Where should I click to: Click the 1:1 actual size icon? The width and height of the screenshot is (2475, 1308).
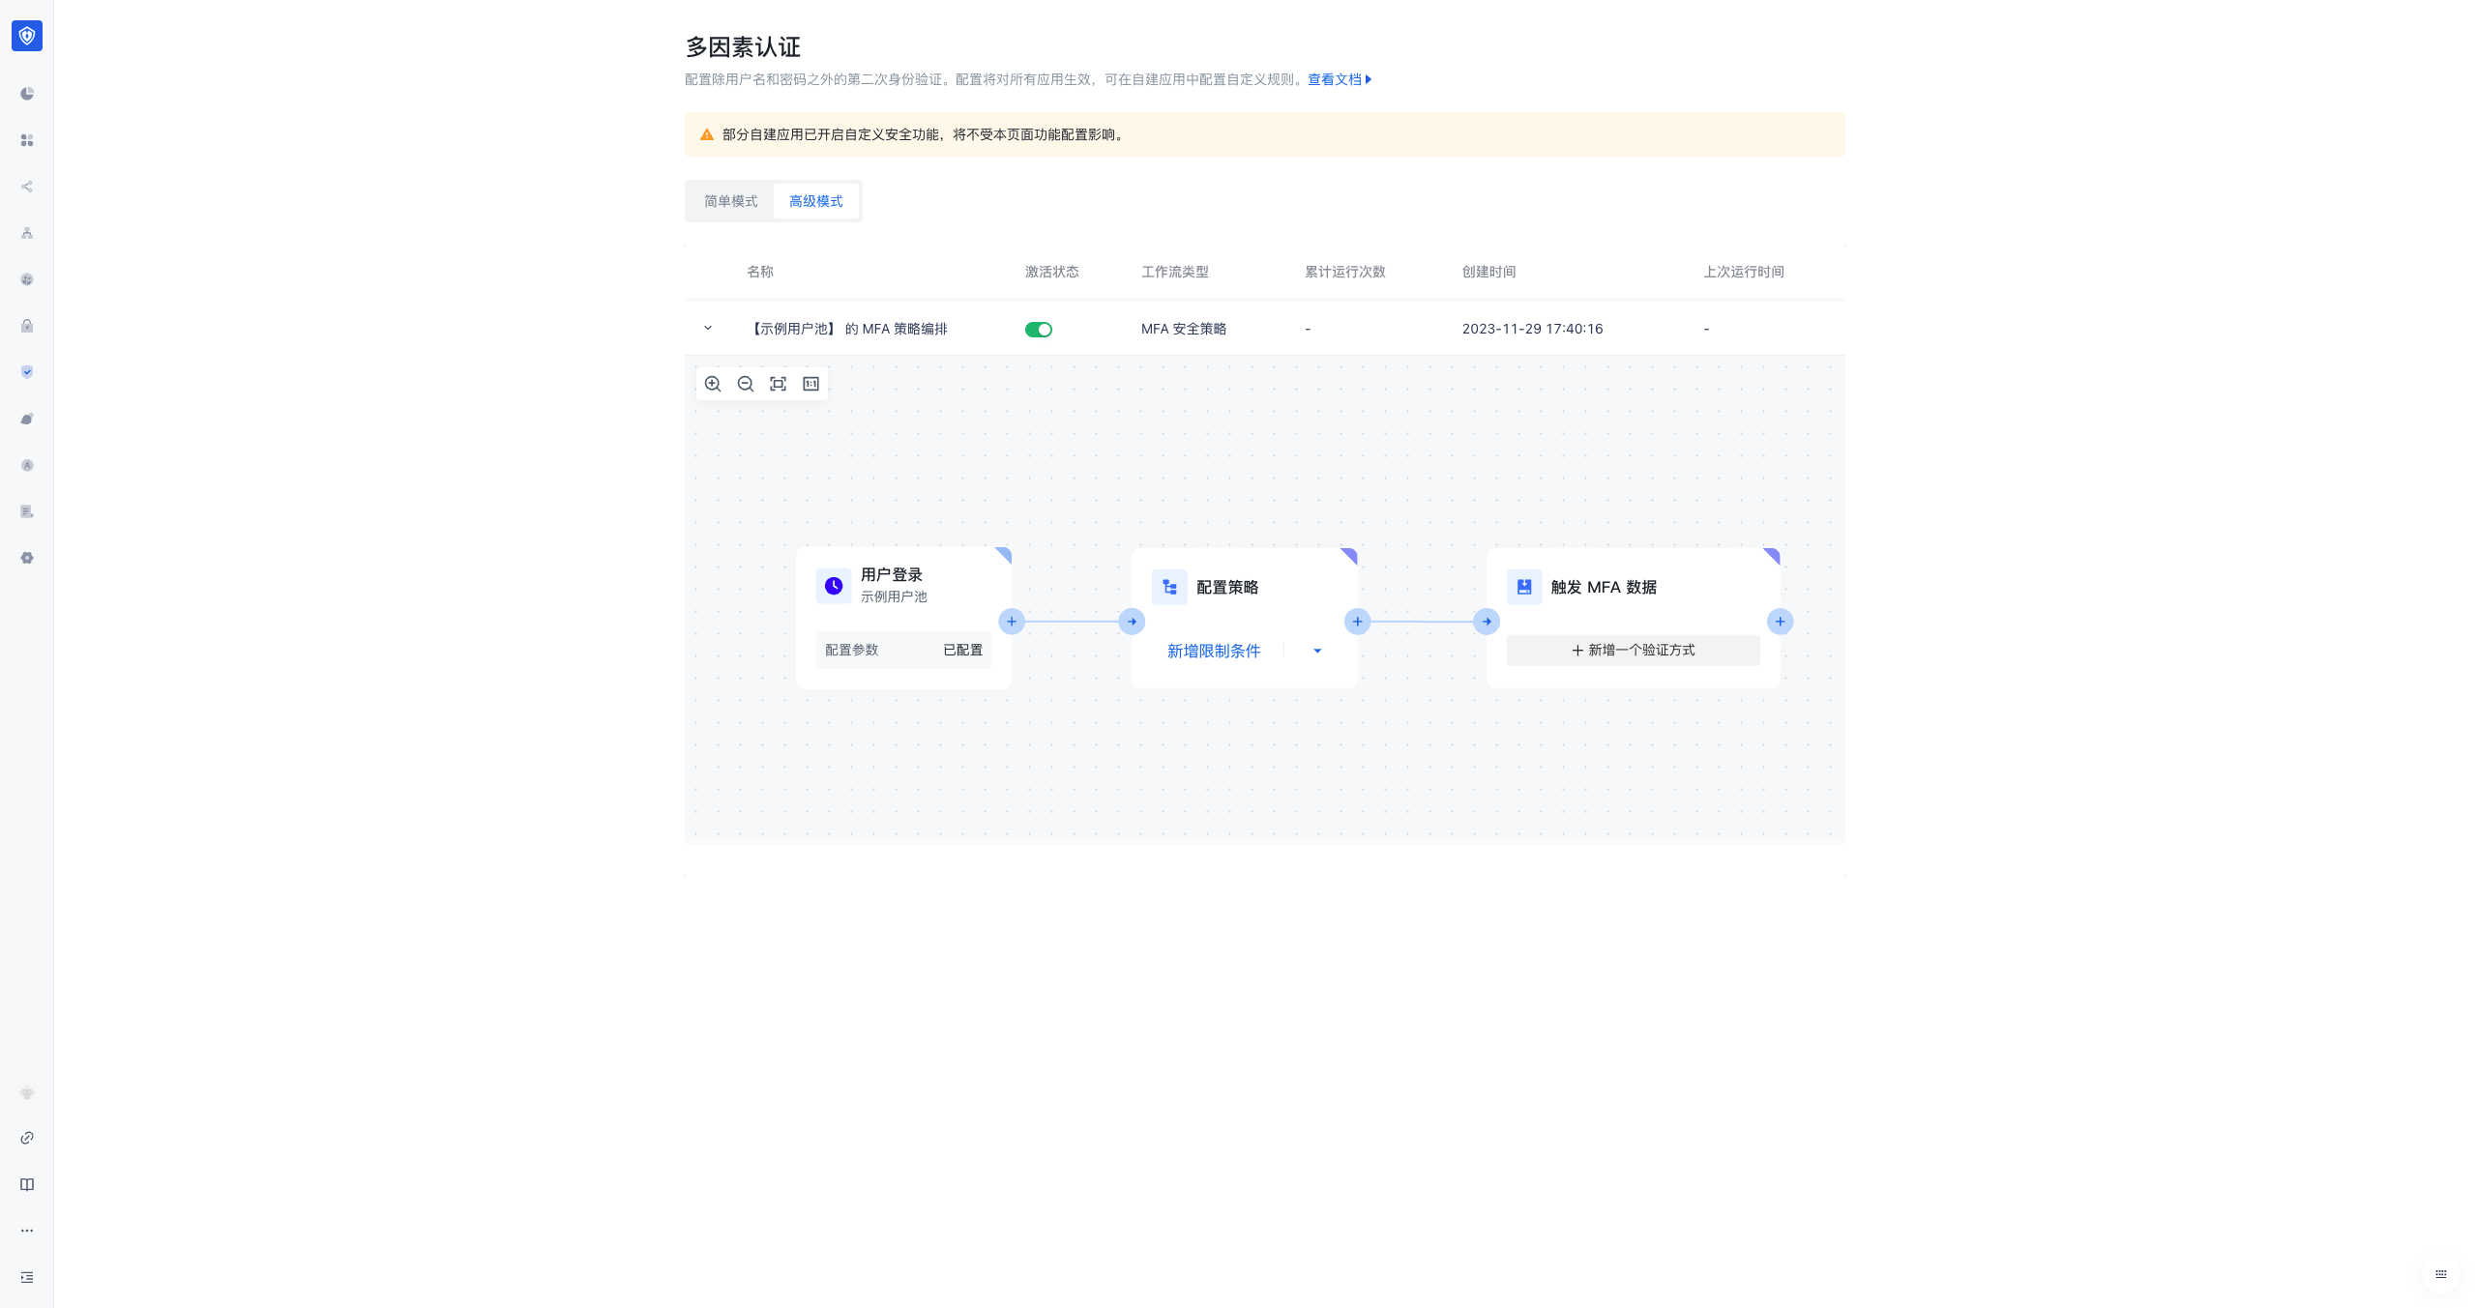coord(811,384)
